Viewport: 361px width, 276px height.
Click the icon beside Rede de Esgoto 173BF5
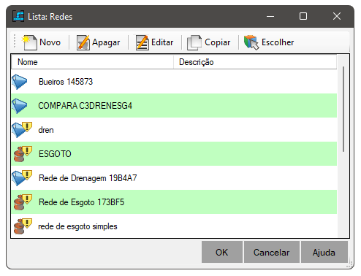(x=23, y=202)
